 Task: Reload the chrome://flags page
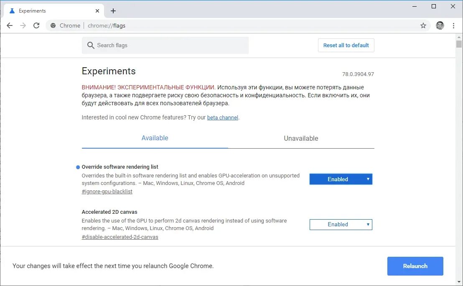(36, 26)
